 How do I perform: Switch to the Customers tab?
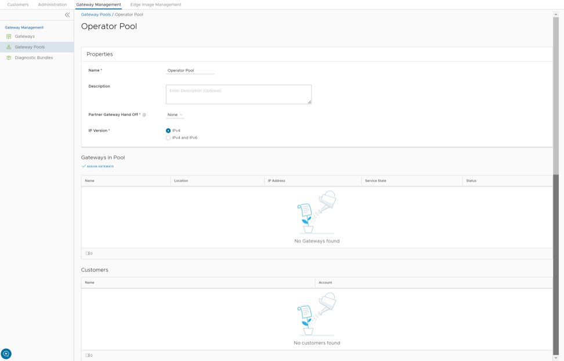(18, 5)
